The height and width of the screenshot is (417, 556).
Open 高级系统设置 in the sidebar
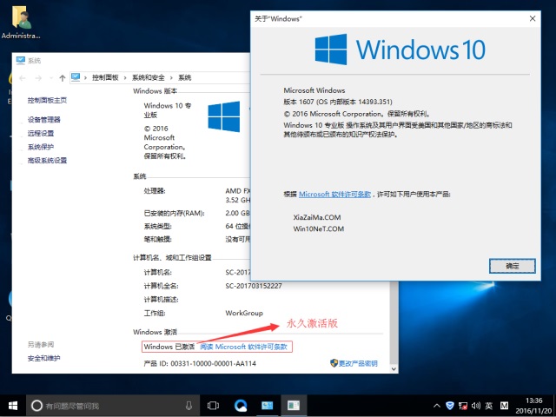coord(47,161)
